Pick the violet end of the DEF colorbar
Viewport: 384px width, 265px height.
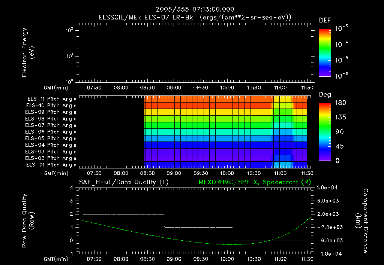pos(325,74)
